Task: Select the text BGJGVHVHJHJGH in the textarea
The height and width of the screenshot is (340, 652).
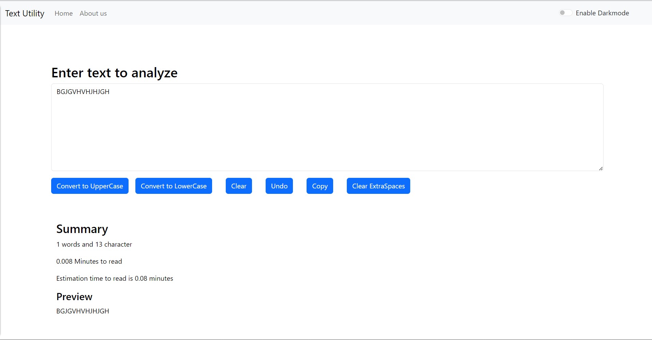Action: (x=83, y=91)
